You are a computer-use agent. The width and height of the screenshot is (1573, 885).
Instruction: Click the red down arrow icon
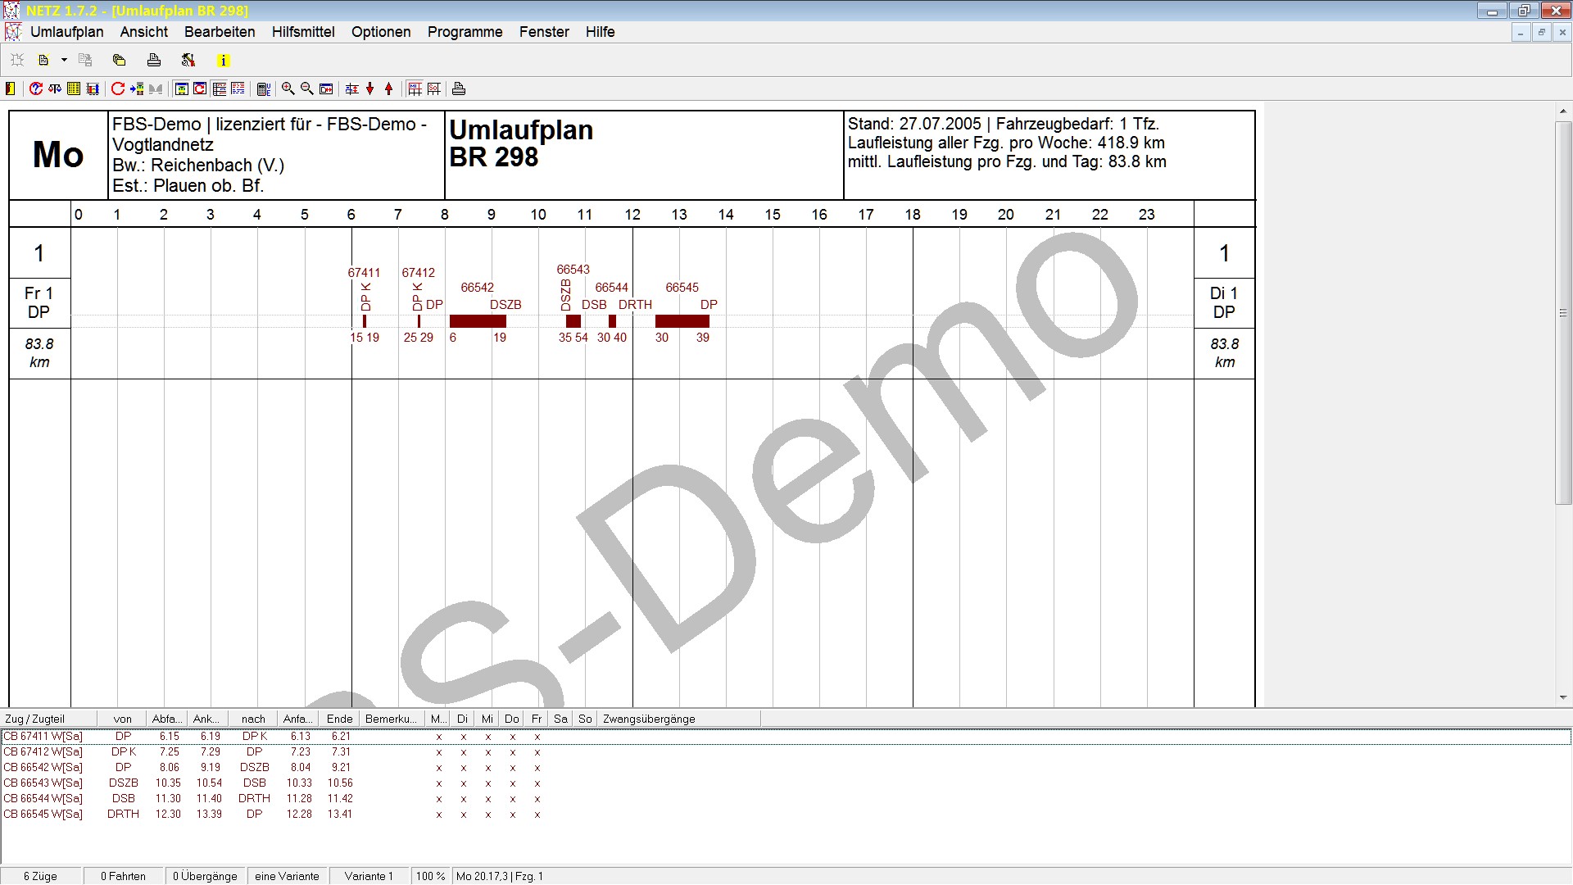point(370,88)
